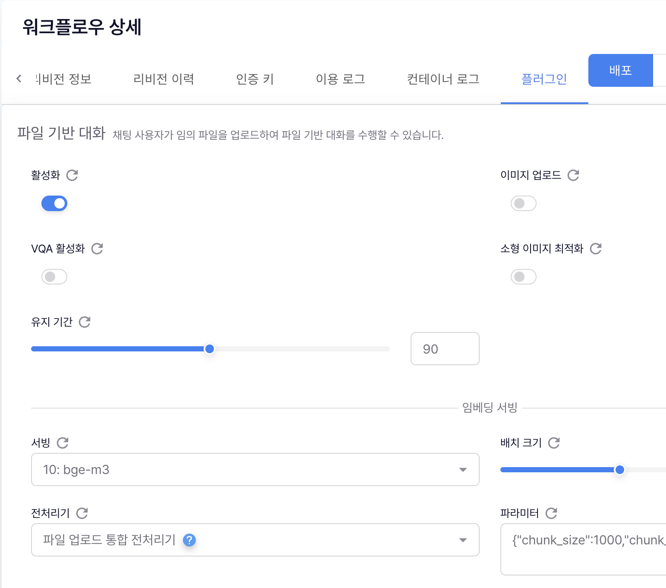Reset 파라미터 with its refresh icon
The height and width of the screenshot is (588, 666).
point(551,513)
